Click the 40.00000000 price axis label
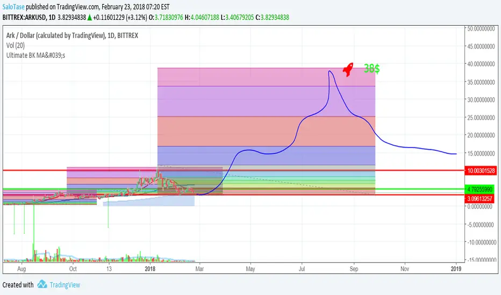 tap(481, 64)
